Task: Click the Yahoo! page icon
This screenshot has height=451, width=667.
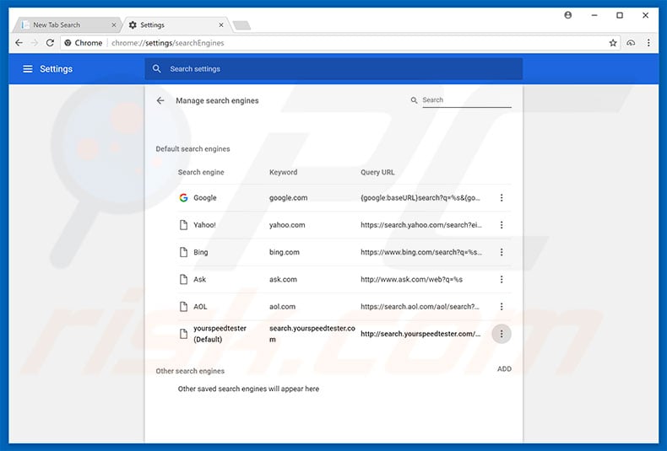Action: pos(183,224)
